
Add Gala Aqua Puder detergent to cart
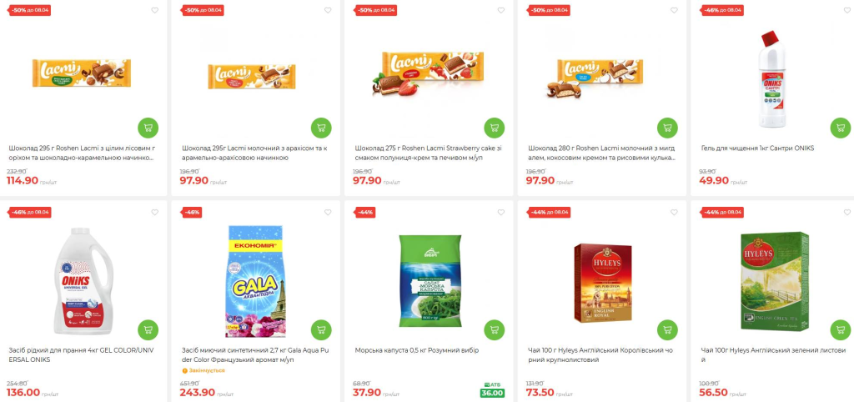(321, 330)
